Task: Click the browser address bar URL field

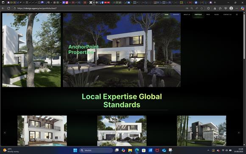Action: (x=101, y=9)
